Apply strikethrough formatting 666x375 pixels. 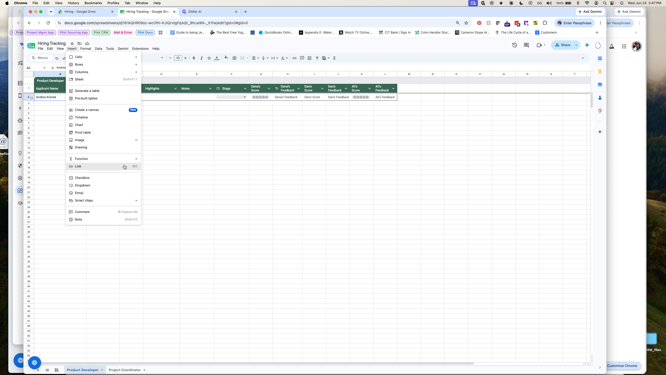pyautogui.click(x=209, y=58)
